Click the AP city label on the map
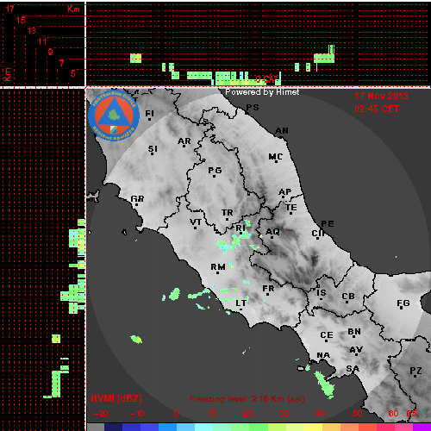 (x=285, y=191)
